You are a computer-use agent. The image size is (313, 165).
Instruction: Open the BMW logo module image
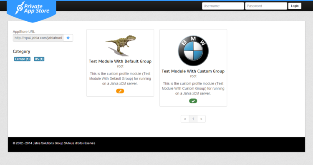(x=193, y=51)
